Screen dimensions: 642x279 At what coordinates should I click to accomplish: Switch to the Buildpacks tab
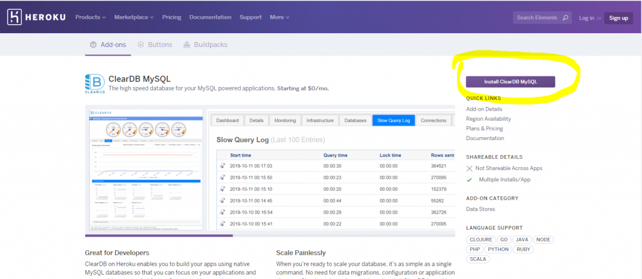205,44
